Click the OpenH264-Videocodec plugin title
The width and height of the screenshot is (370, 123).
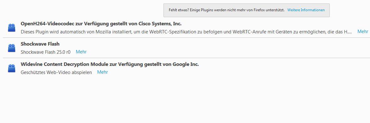coord(101,24)
